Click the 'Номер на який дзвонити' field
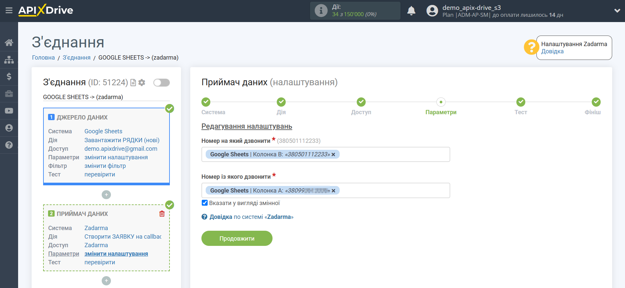 [x=326, y=154]
